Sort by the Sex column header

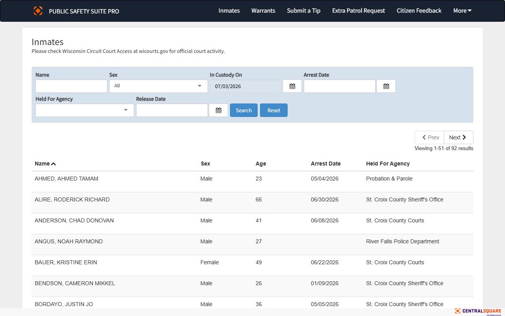tap(205, 164)
